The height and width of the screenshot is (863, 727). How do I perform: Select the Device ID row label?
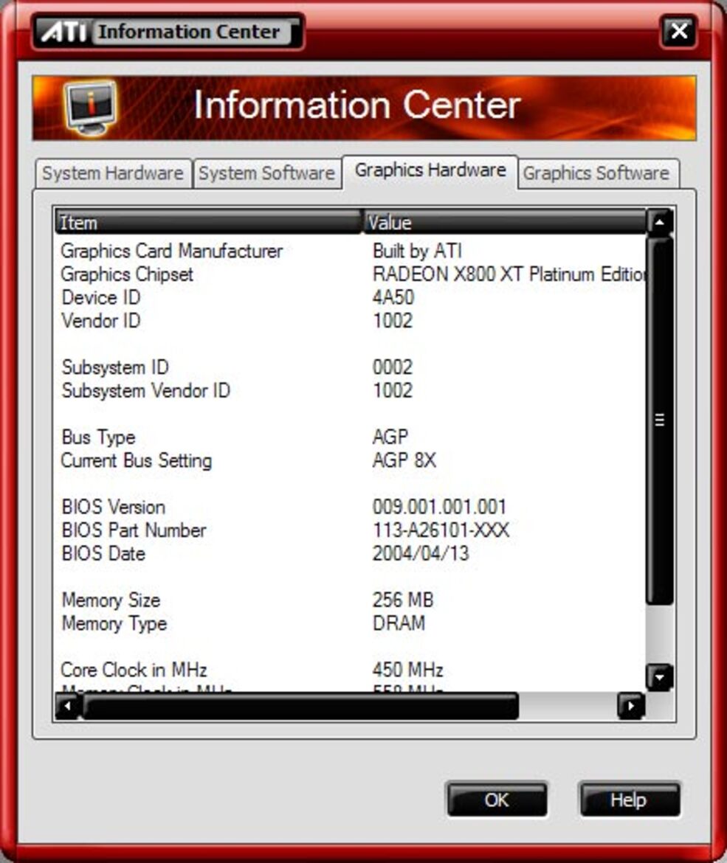[x=101, y=297]
